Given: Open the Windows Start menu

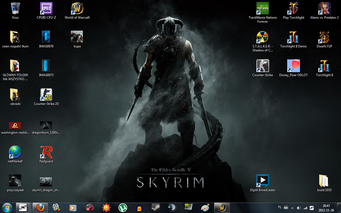Looking at the screenshot, I should [x=7, y=207].
